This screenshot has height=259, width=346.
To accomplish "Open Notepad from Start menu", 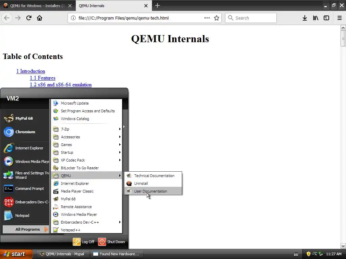I will point(25,215).
